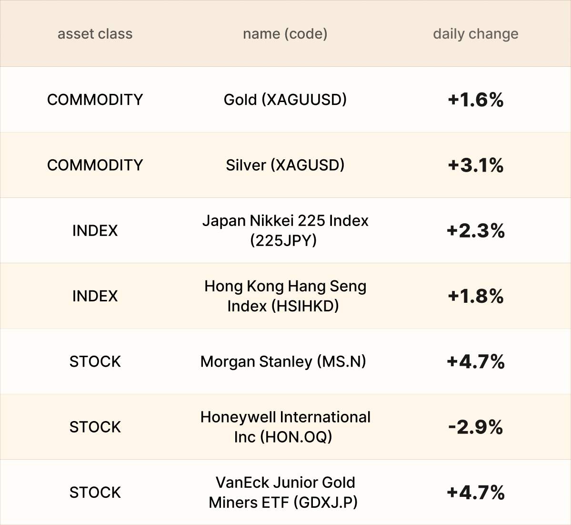Click STOCK label in the Honeywell row
Image resolution: width=571 pixels, height=525 pixels.
tap(95, 427)
